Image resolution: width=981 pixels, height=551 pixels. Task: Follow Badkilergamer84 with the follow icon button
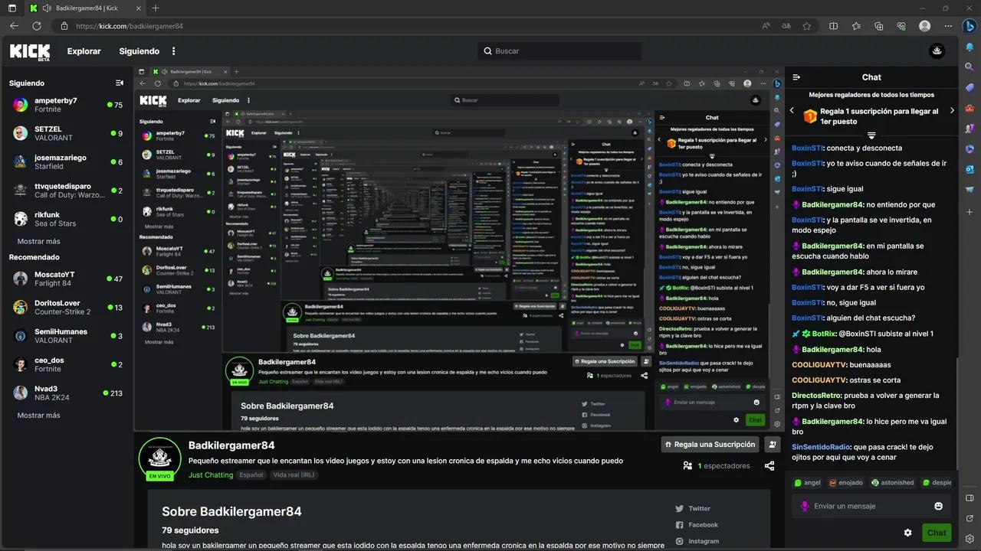pos(773,444)
